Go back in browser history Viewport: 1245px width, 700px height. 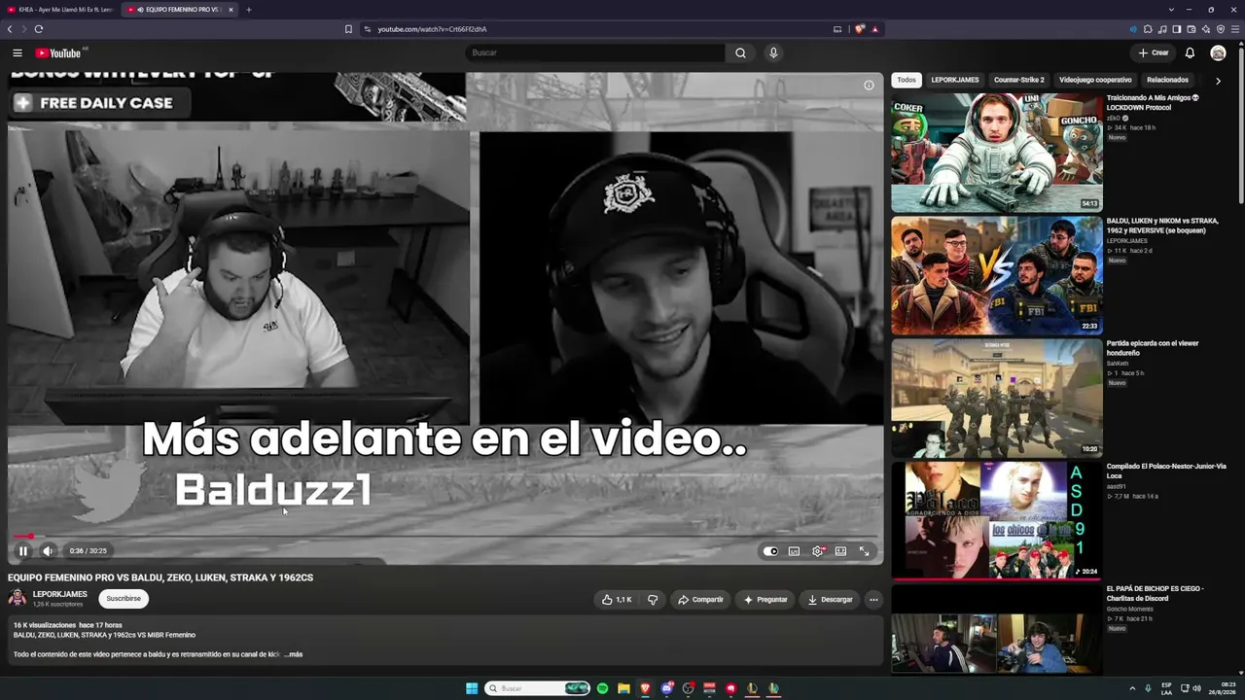pos(10,29)
